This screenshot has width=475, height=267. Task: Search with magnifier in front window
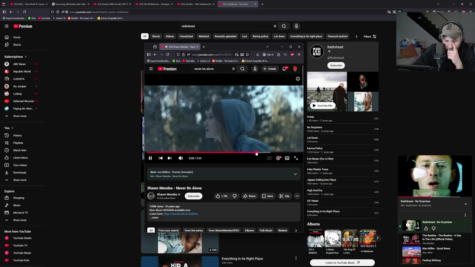pyautogui.click(x=242, y=69)
